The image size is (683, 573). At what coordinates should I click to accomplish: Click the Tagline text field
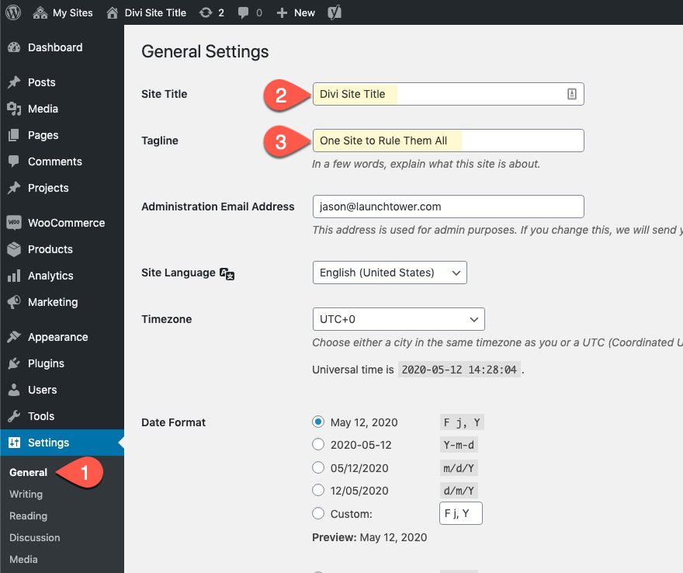pos(448,141)
